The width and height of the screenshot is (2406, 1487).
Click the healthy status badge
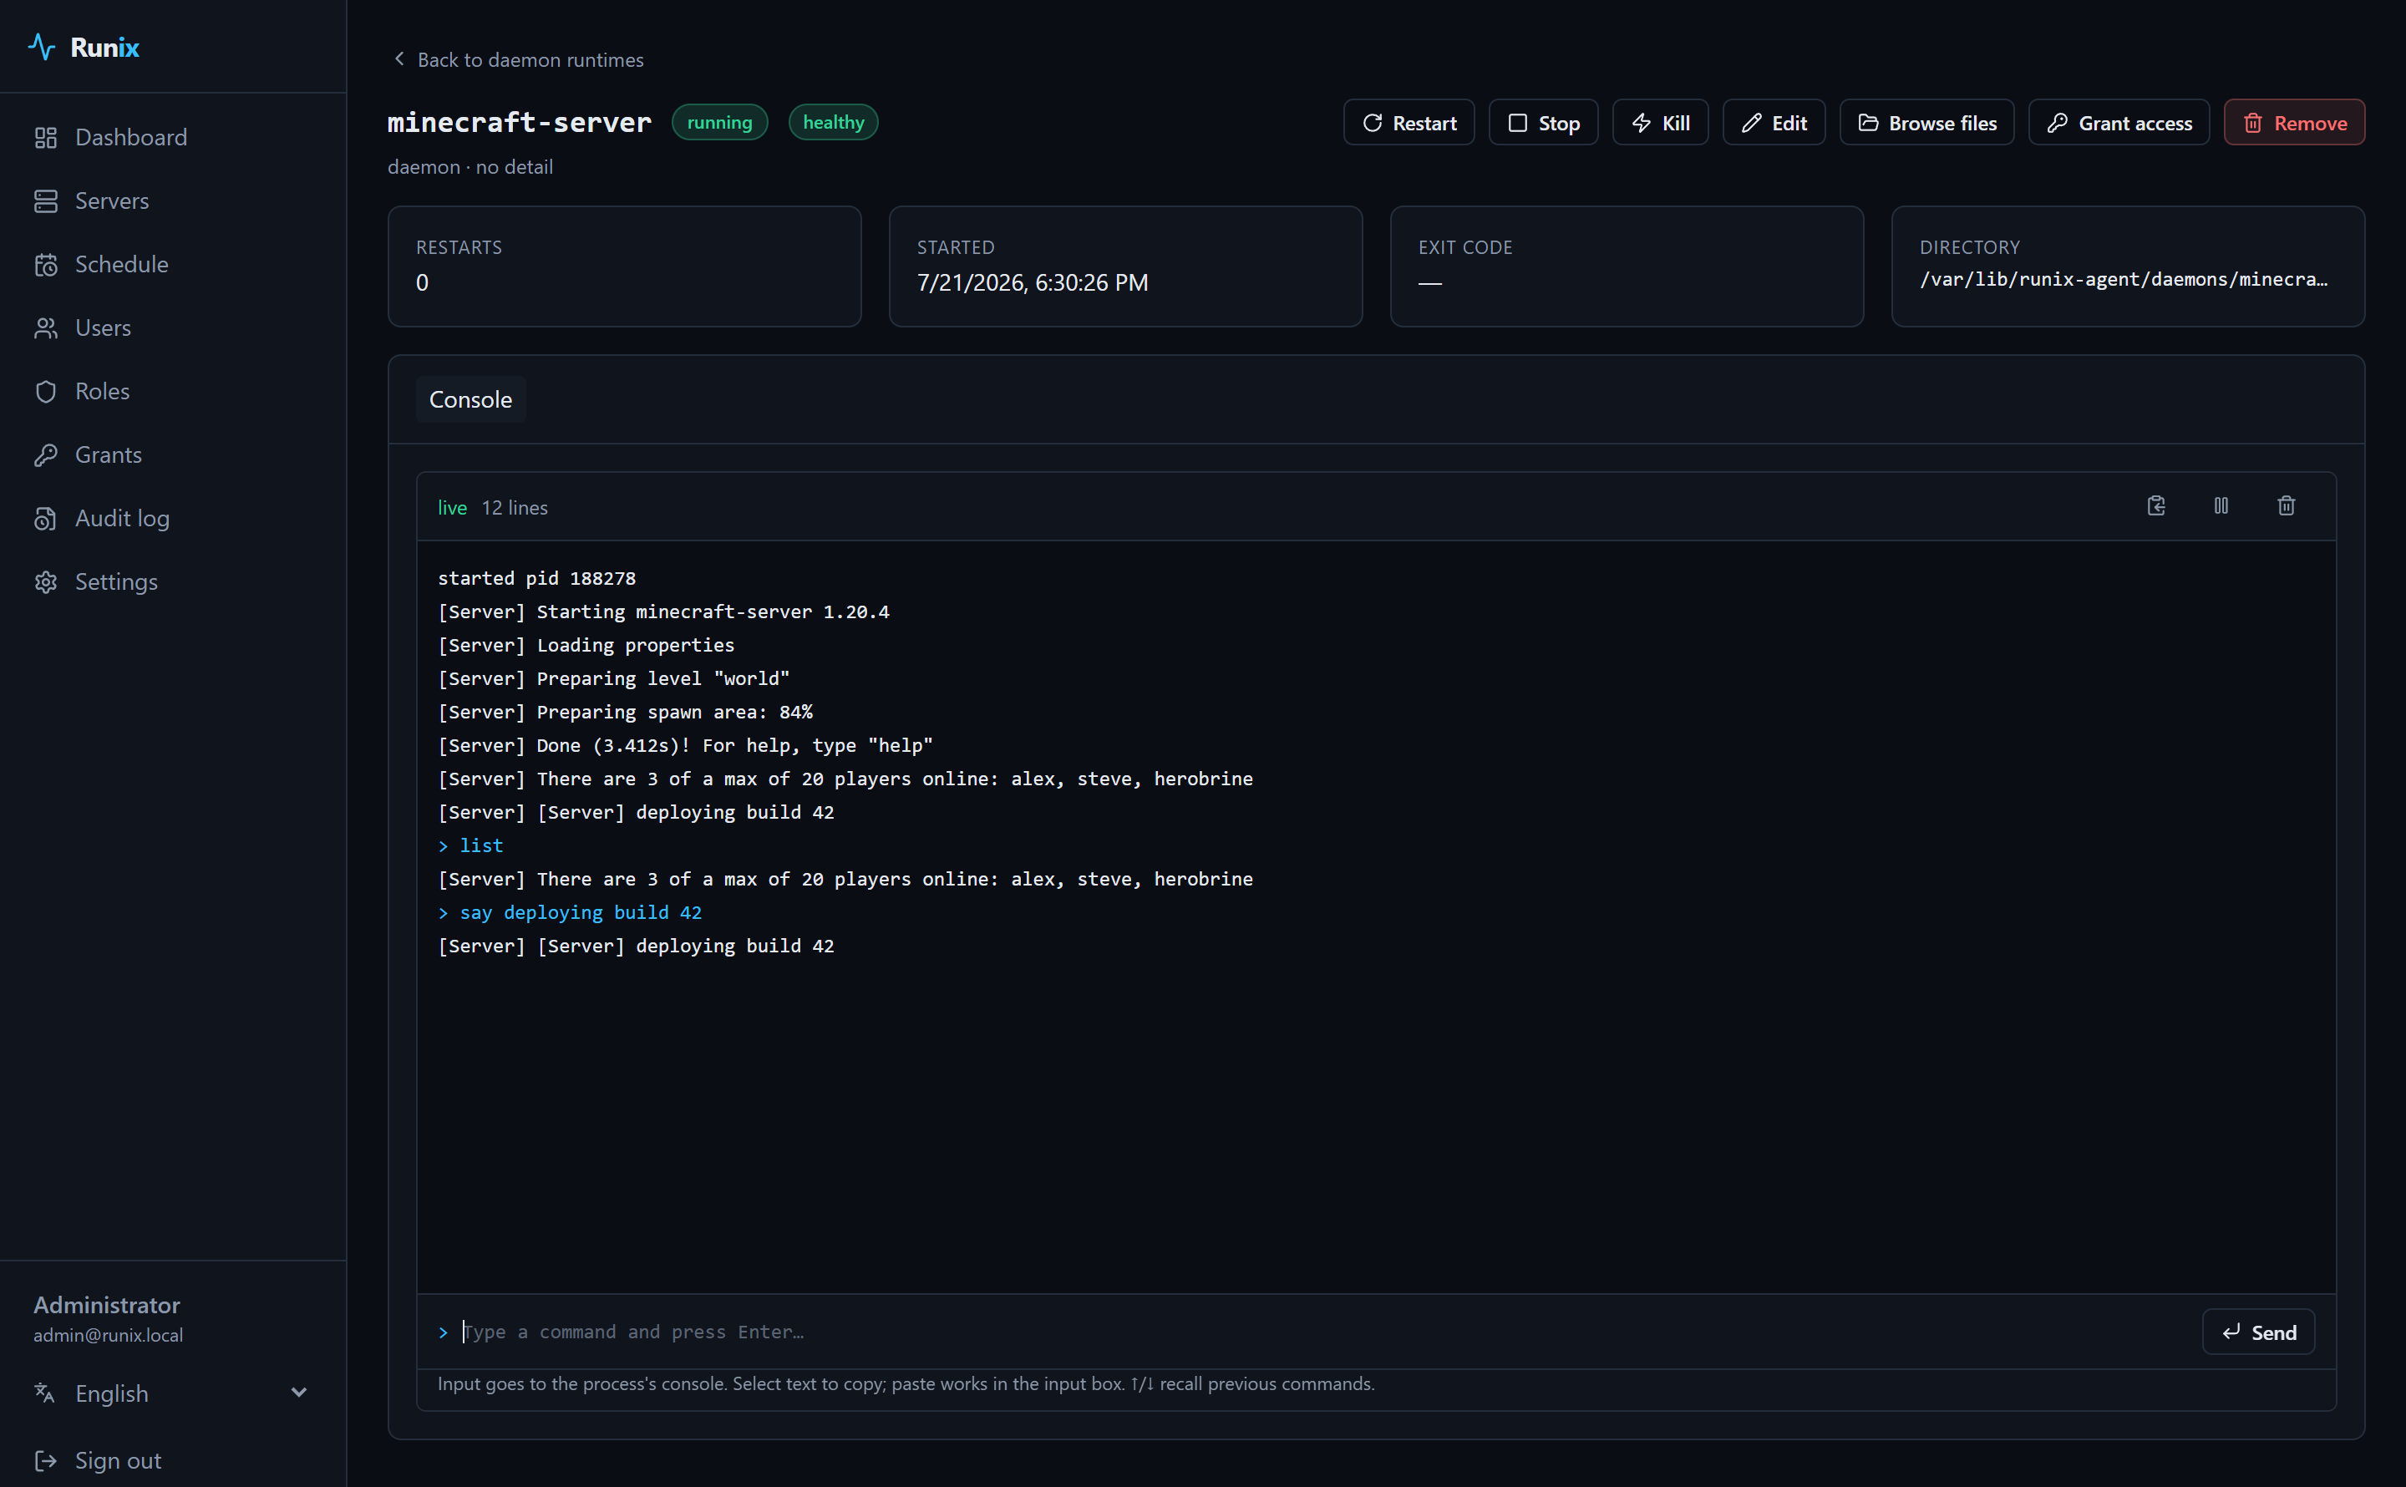833,122
